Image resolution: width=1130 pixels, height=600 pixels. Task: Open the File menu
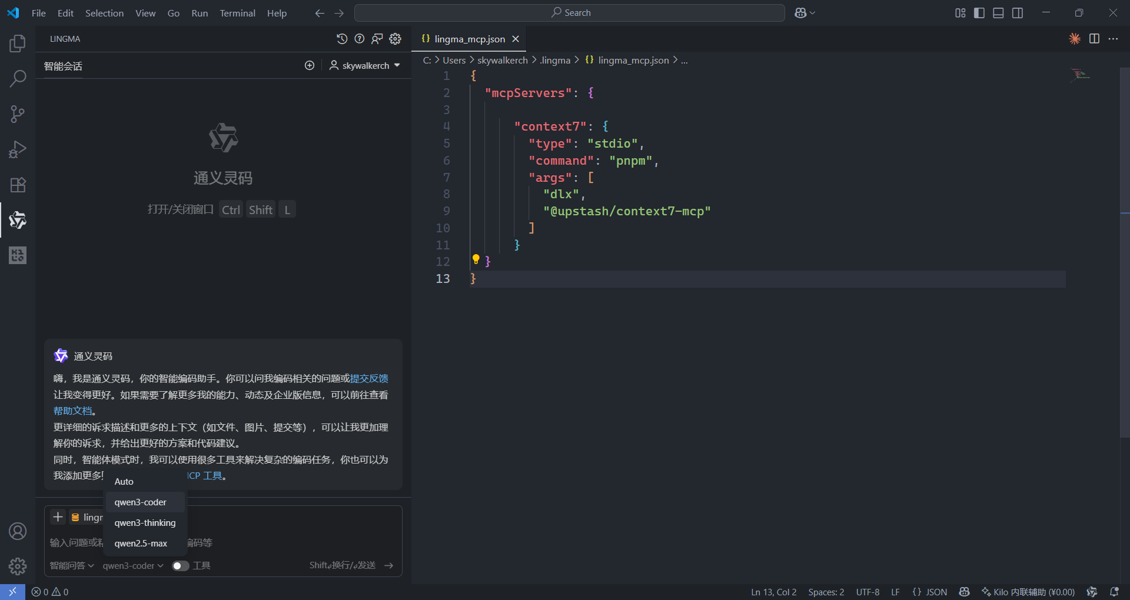click(x=39, y=13)
